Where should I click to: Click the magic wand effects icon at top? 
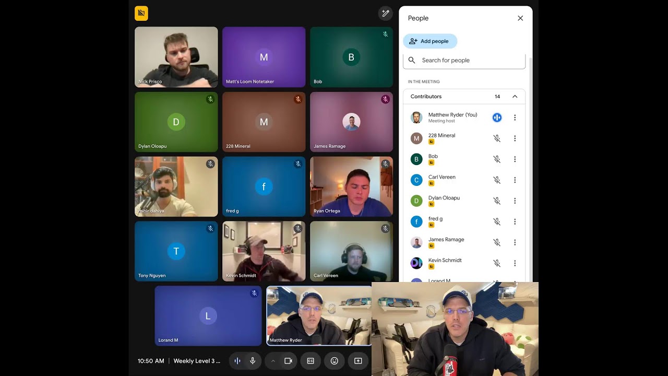pos(385,13)
